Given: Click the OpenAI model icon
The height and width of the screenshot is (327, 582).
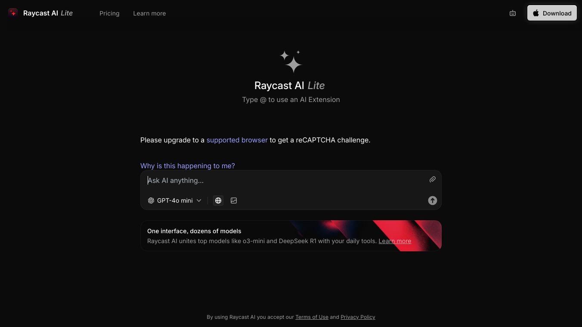Looking at the screenshot, I should (151, 201).
